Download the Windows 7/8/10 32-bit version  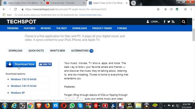click(x=23, y=86)
